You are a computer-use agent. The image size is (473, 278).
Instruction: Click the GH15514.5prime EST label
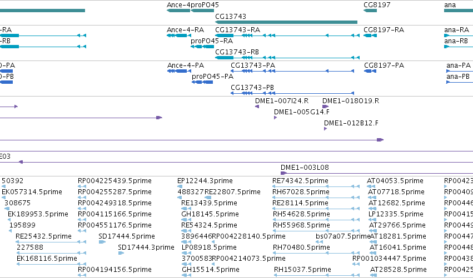[x=211, y=270]
